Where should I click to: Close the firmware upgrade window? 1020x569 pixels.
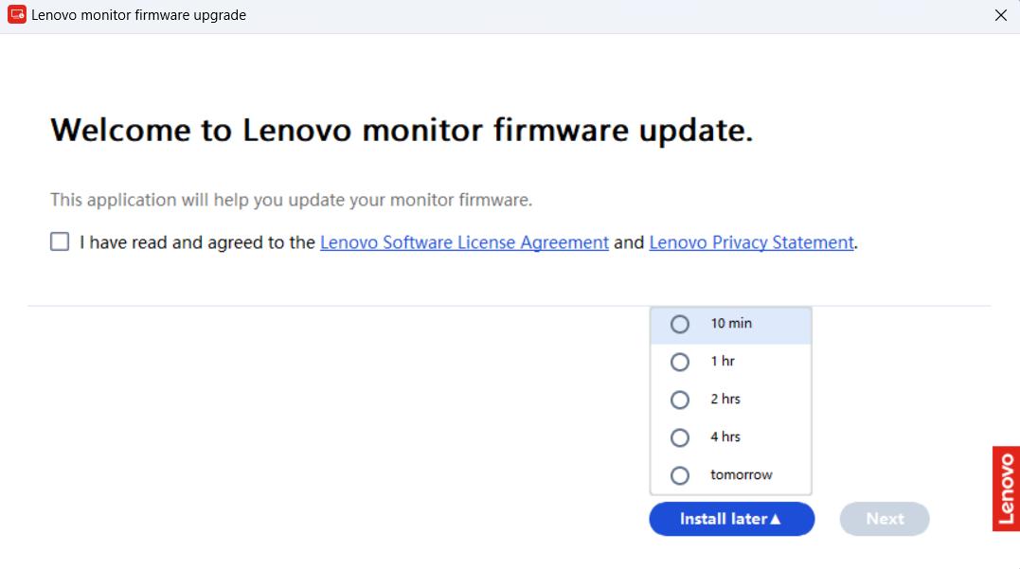tap(1001, 15)
